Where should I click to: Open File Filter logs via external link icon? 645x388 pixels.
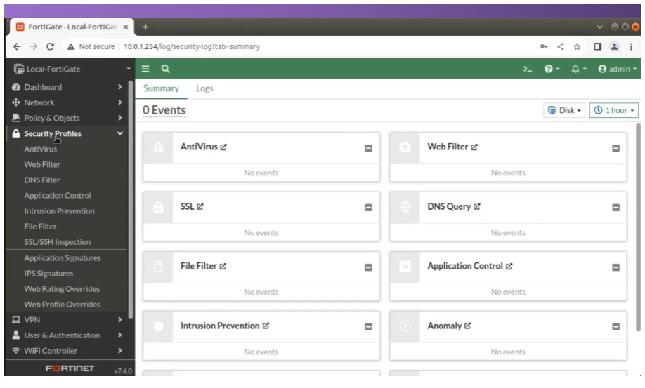click(223, 266)
